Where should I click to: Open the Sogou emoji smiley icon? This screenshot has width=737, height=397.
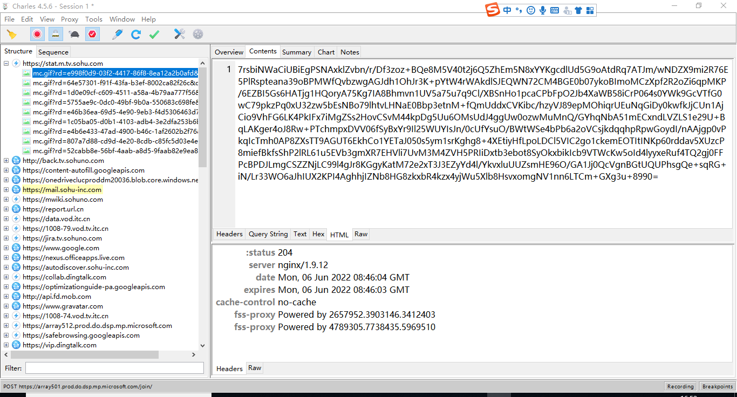531,10
